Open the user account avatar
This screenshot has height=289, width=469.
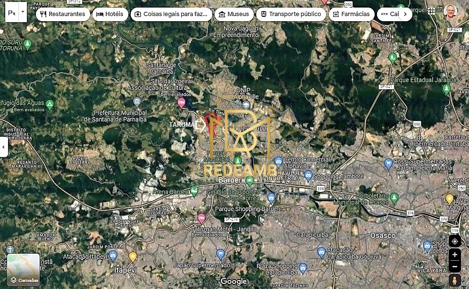(x=451, y=12)
